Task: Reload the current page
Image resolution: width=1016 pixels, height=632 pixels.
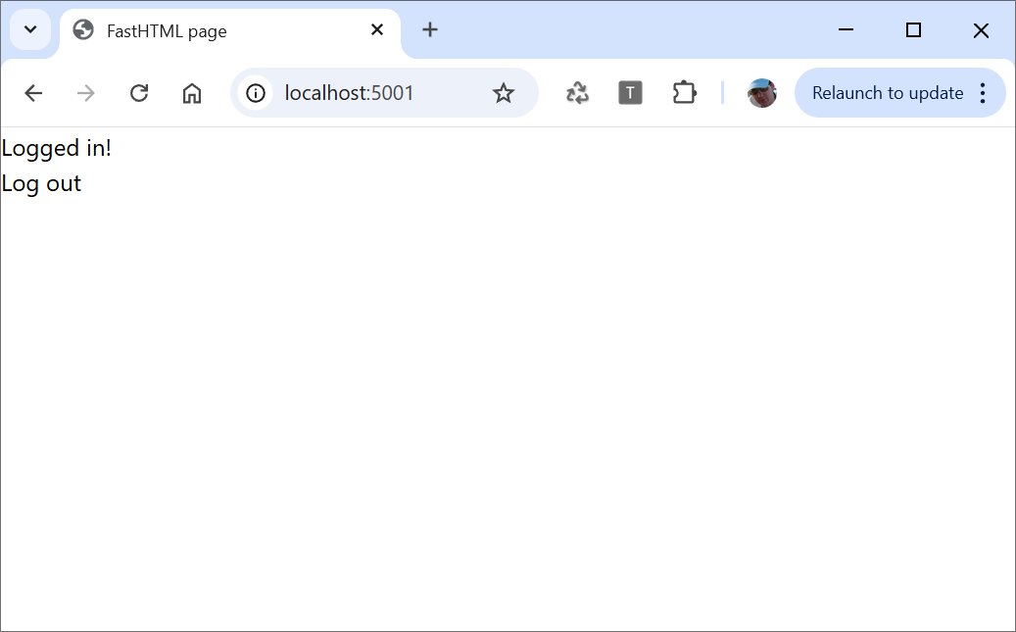Action: (139, 93)
